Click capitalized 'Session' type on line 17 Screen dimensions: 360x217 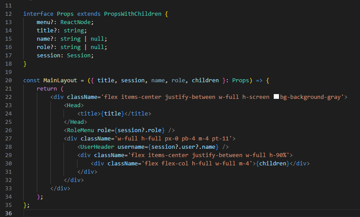pyautogui.click(x=79, y=55)
